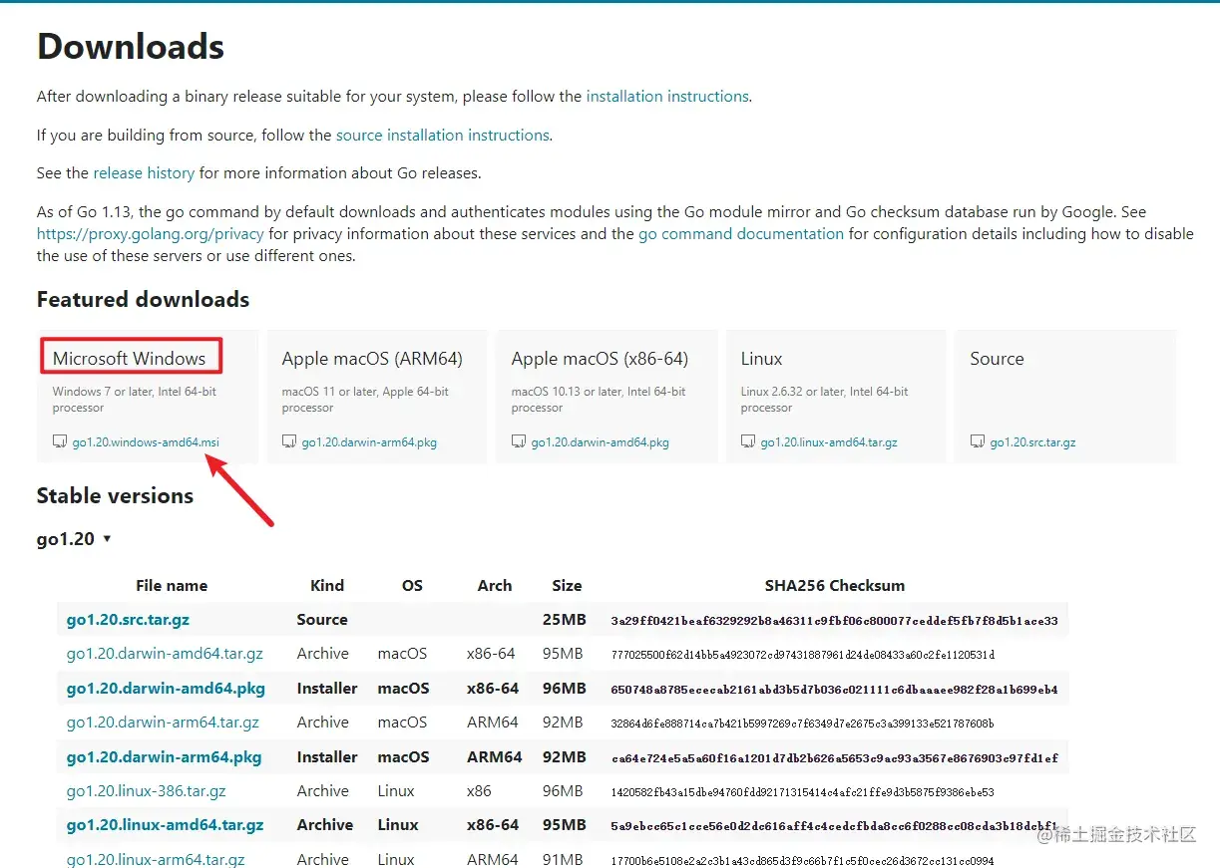Select checksum of go1.20.darwin-amd64.tar.gz row
This screenshot has width=1220, height=868.
click(803, 655)
